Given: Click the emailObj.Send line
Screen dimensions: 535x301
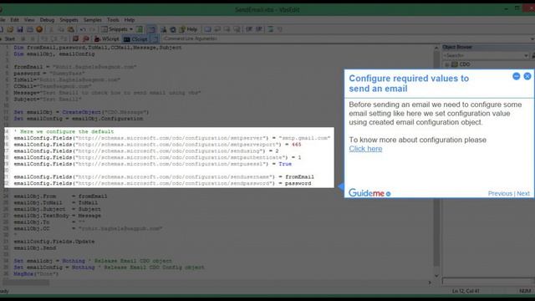Looking at the screenshot, I should point(35,248).
